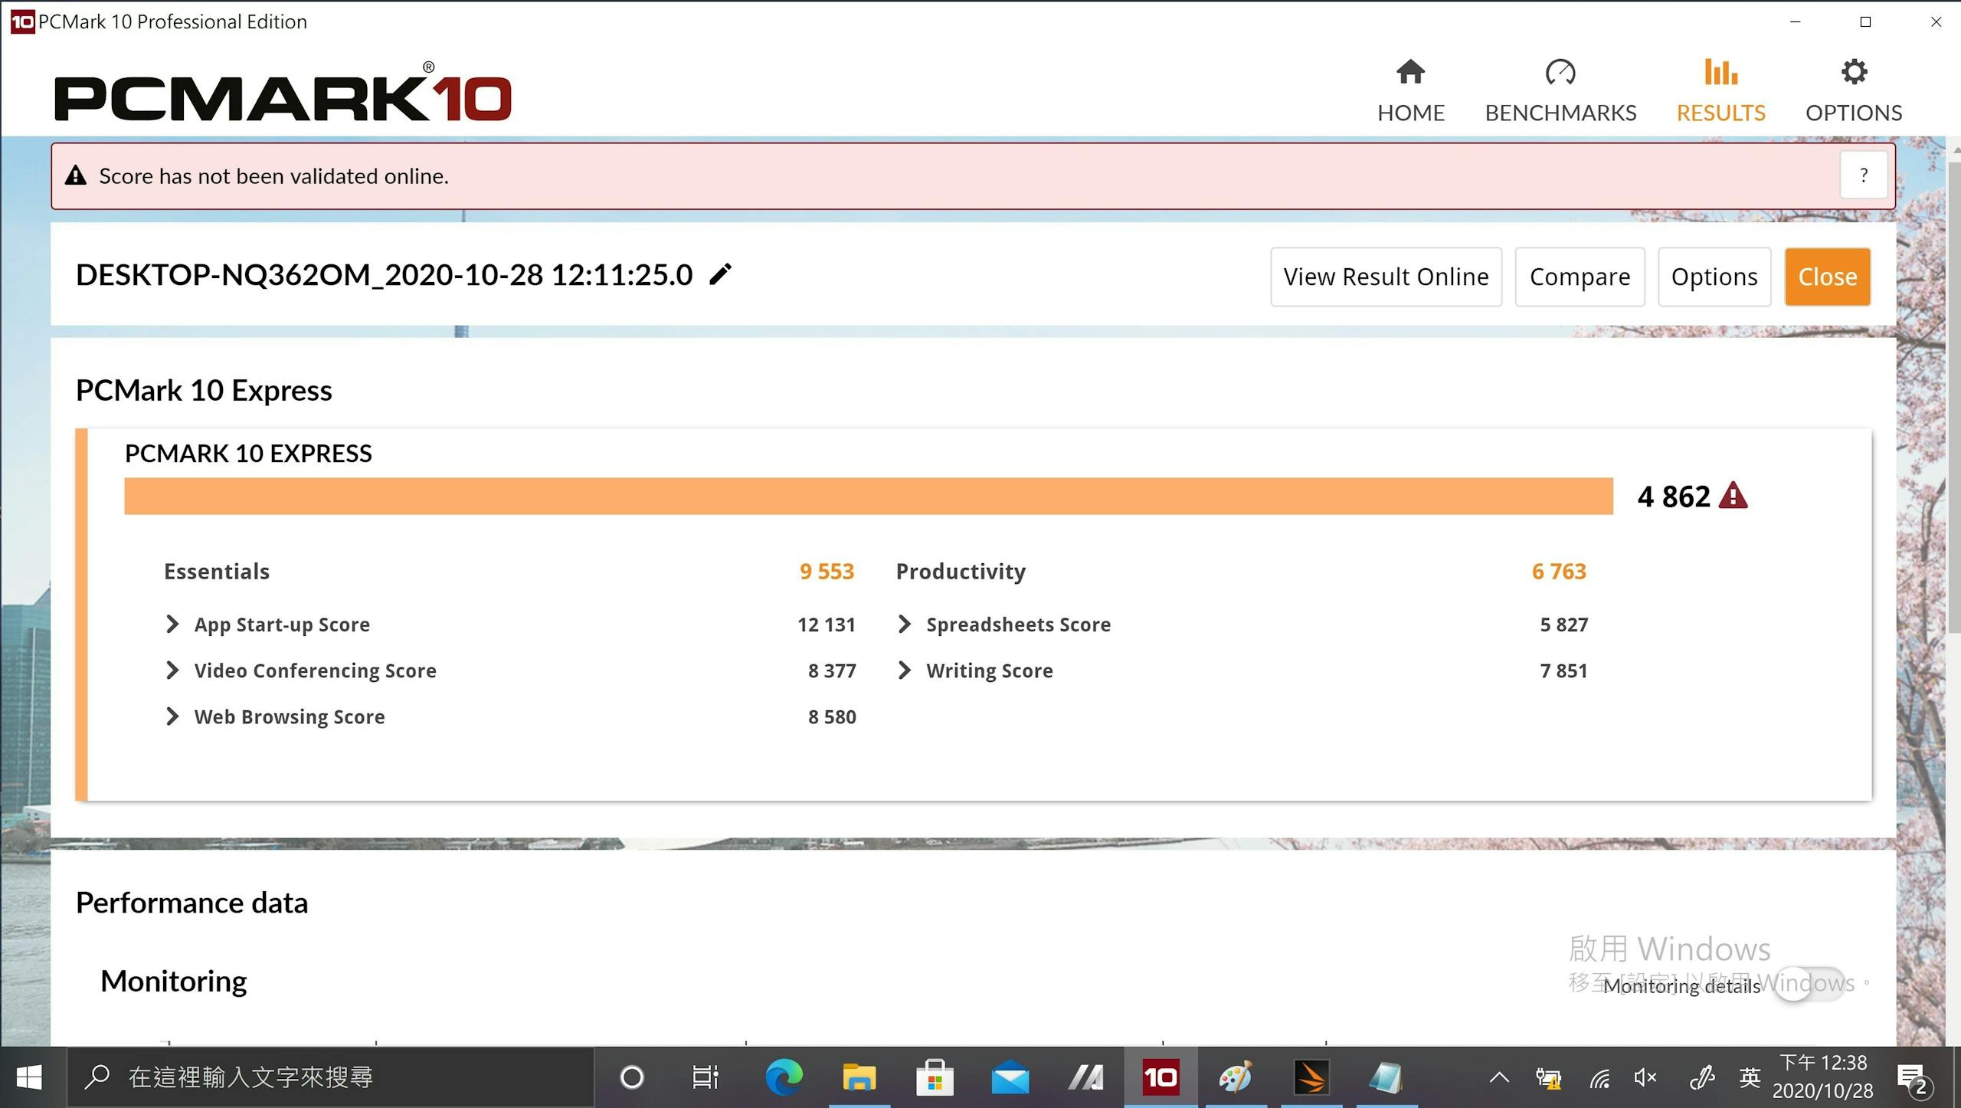Click the PCMark 10 taskbar icon
The height and width of the screenshot is (1108, 1961).
coord(1161,1077)
